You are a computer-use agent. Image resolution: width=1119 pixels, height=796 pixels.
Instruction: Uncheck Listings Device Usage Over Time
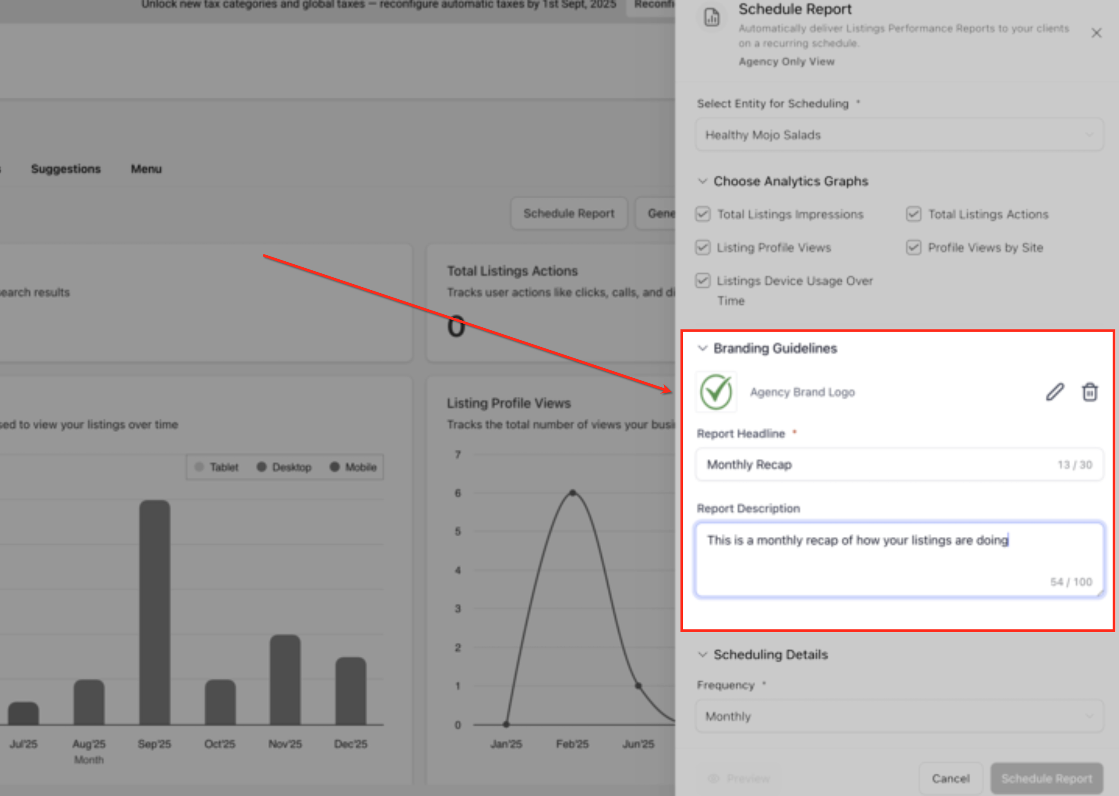[x=703, y=281]
